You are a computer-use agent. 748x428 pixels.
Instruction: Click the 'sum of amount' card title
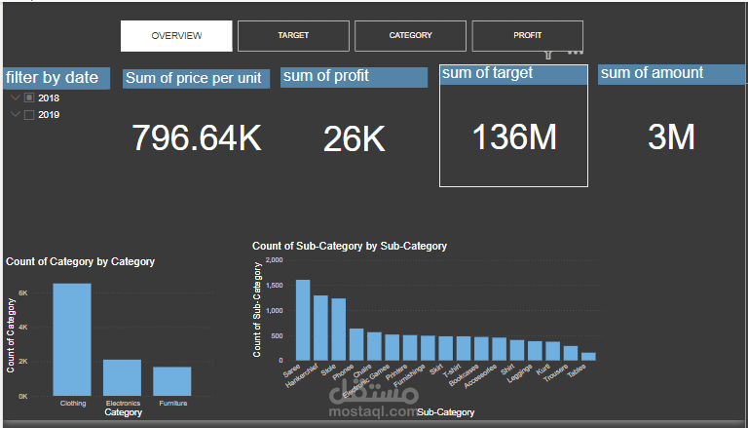[x=671, y=75]
